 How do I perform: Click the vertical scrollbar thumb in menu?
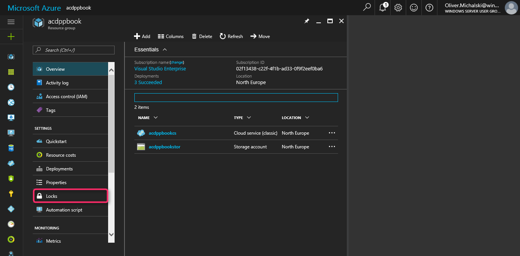111,124
